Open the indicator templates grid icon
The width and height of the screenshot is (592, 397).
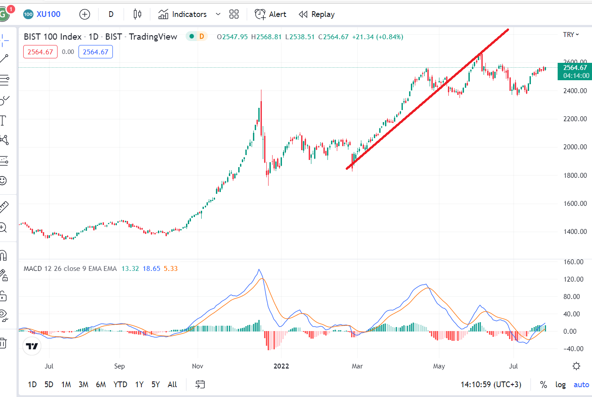pos(234,14)
